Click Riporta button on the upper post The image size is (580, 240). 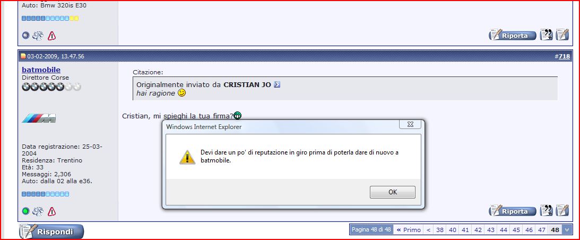point(512,35)
